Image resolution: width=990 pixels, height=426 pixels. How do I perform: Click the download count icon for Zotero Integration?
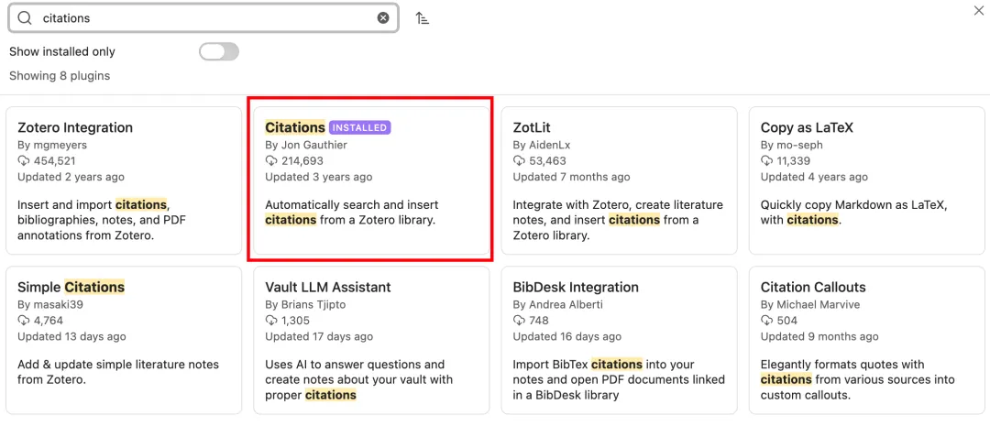point(24,161)
